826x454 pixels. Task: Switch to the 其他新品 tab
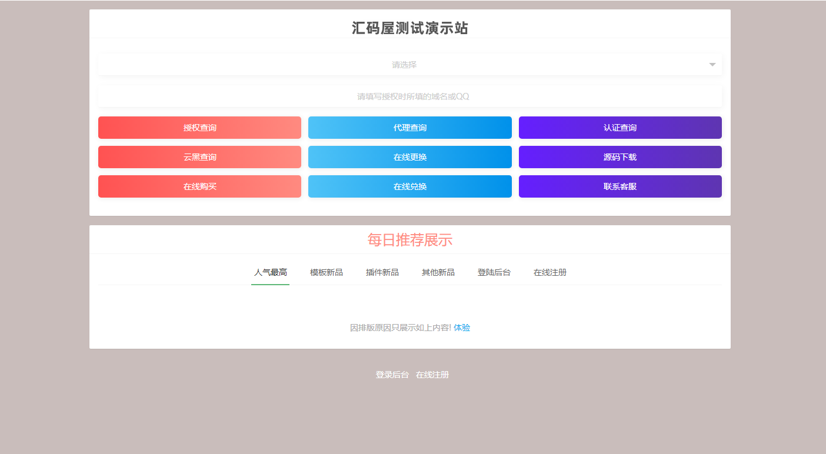click(438, 272)
